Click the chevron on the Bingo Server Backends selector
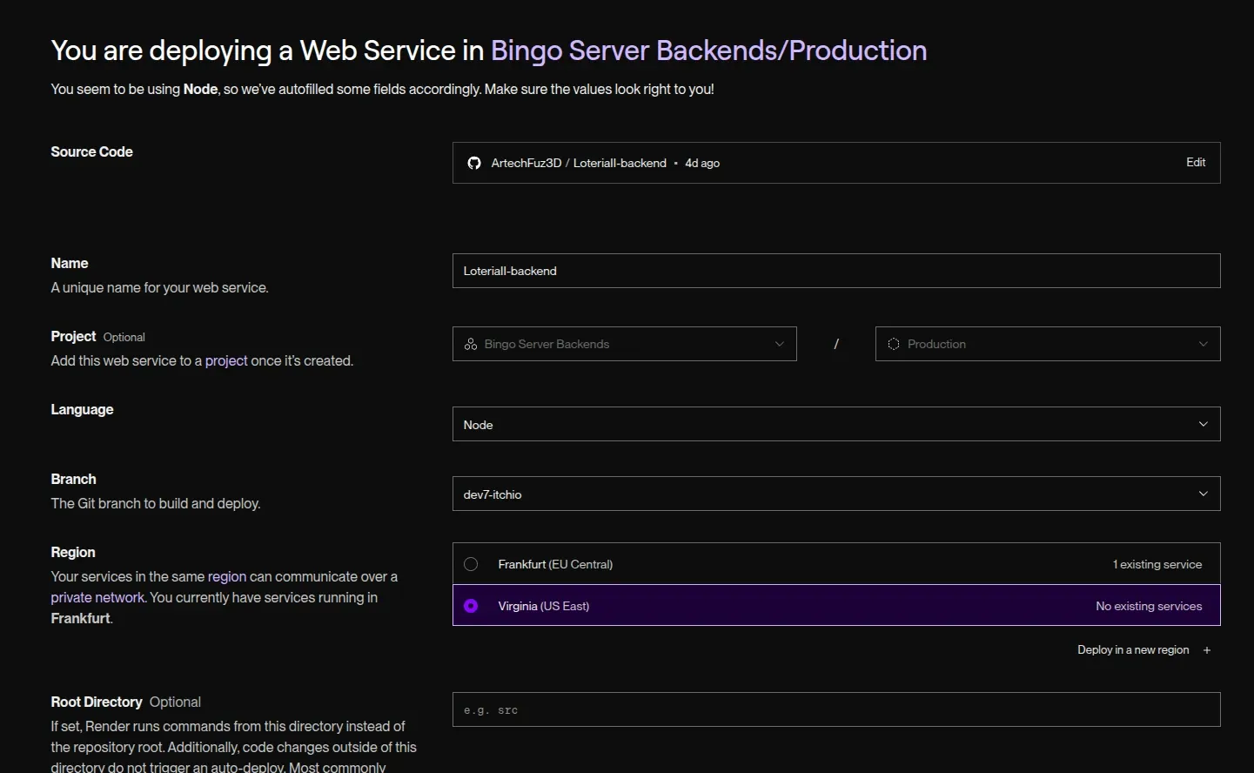 pyautogui.click(x=780, y=343)
